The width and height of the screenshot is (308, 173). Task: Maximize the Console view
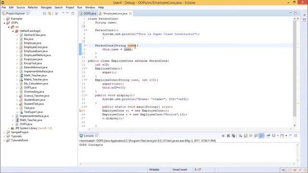tap(295, 136)
